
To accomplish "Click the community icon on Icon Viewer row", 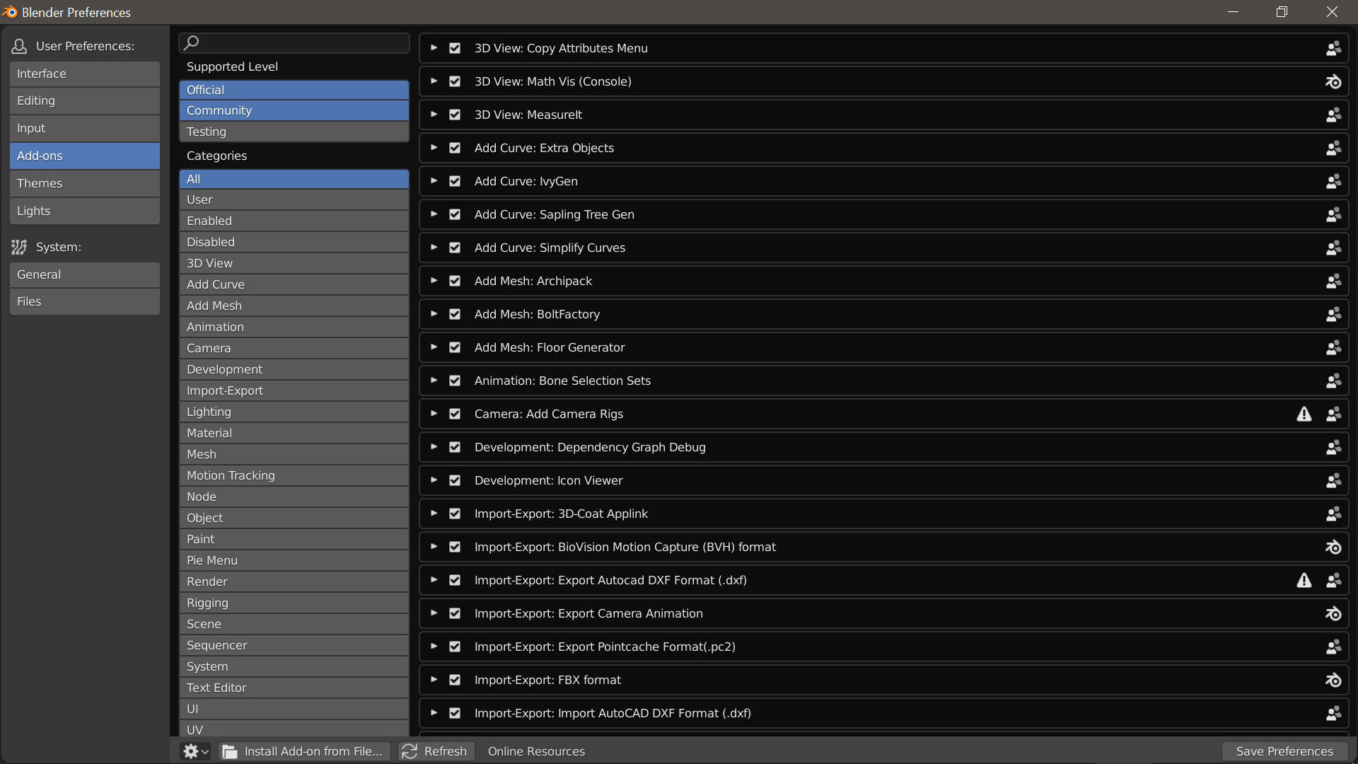I will (1333, 480).
